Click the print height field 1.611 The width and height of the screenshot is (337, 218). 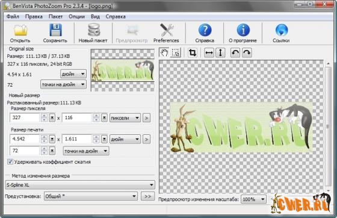(77, 139)
